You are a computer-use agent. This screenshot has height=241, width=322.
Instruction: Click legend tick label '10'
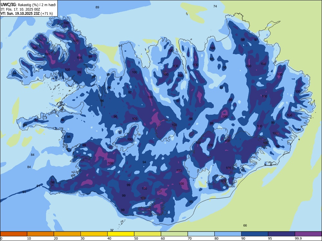29,238
